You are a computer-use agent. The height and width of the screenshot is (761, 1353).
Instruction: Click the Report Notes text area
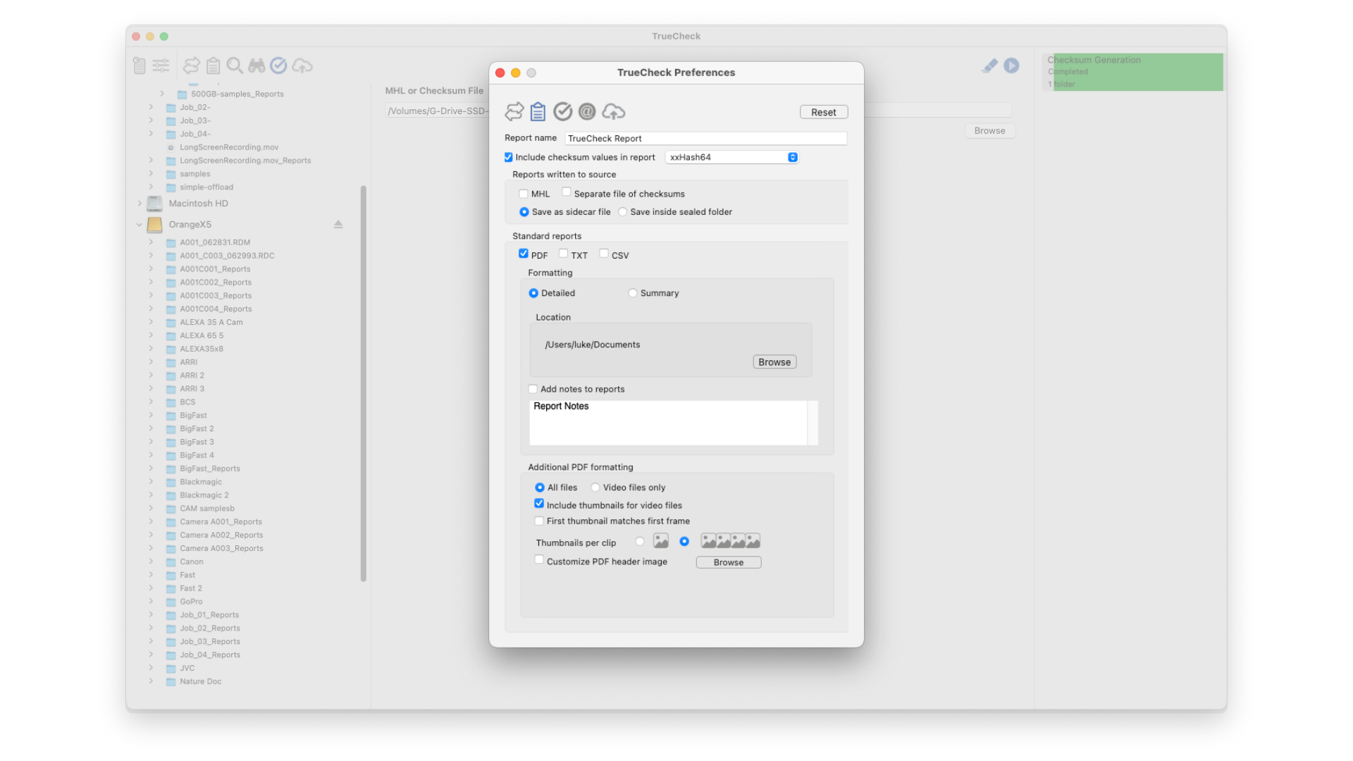pyautogui.click(x=668, y=423)
